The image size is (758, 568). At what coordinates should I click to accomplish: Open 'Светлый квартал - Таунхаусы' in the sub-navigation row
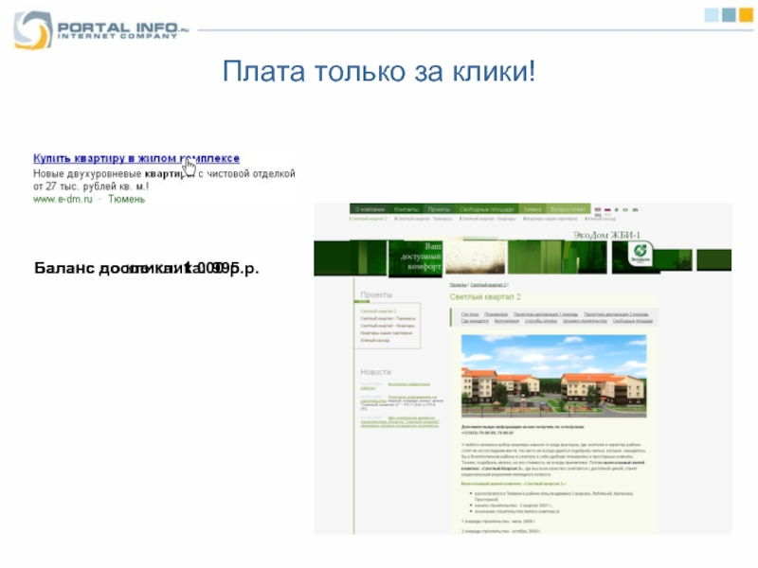pos(424,219)
